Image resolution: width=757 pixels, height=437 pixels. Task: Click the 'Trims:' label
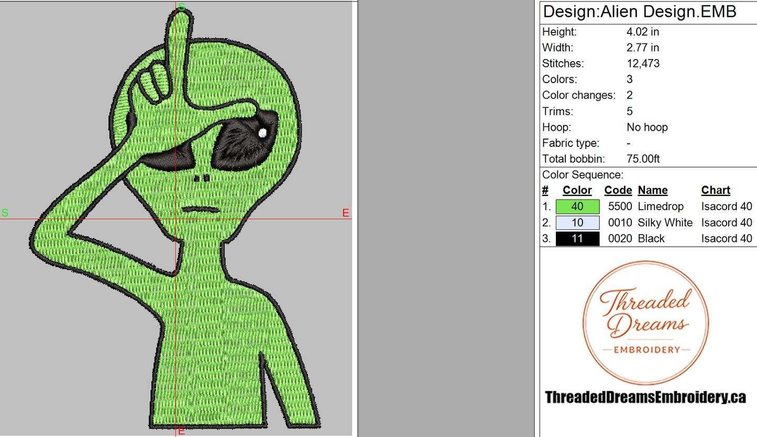(557, 111)
